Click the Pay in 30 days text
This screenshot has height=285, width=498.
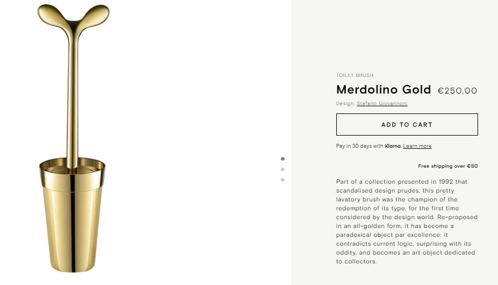[359, 146]
